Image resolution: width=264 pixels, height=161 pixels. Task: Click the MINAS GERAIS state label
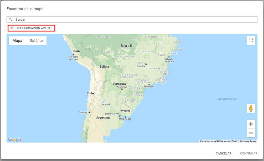click(x=154, y=68)
